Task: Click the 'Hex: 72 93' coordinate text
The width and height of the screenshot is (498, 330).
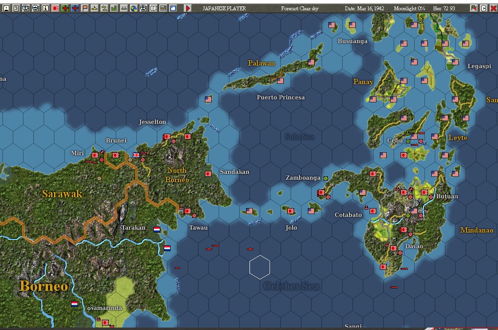Action: pyautogui.click(x=444, y=8)
